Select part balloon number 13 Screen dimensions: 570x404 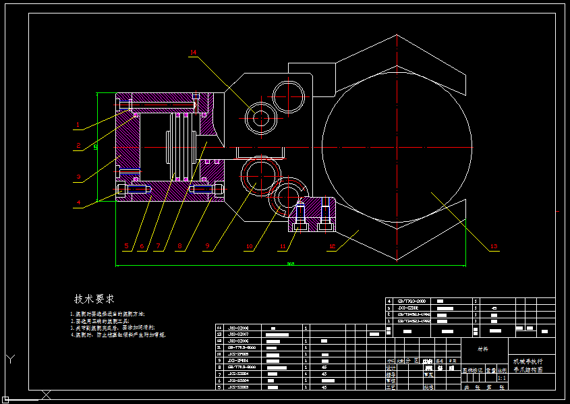pyautogui.click(x=494, y=246)
